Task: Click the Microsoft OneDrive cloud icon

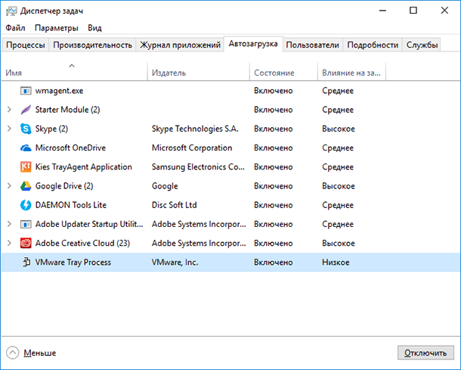Action: [26, 148]
